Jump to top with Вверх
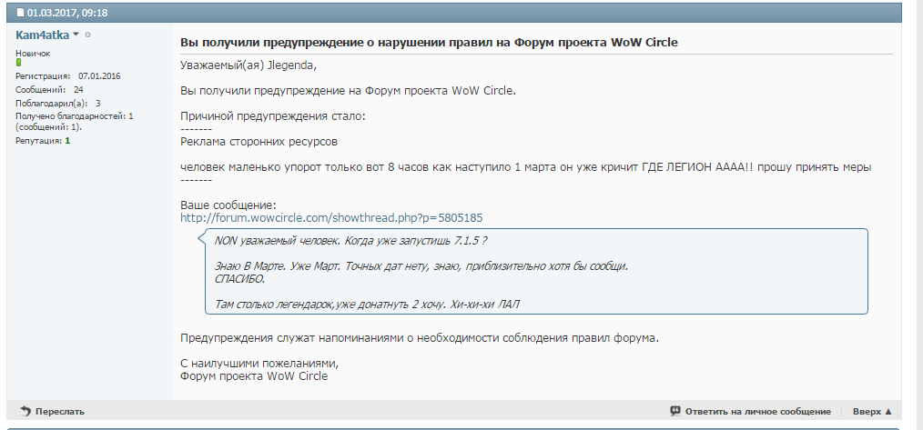Image resolution: width=923 pixels, height=430 pixels. pos(867,411)
